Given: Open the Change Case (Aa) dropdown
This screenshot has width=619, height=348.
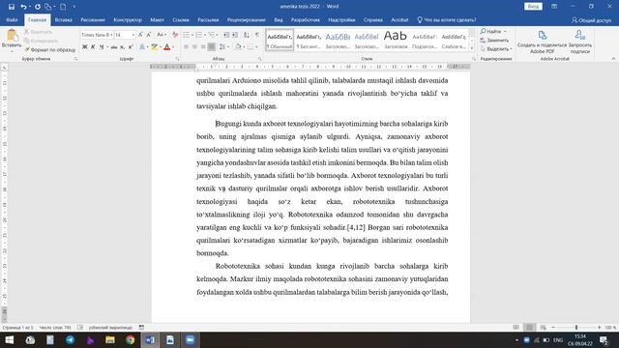Looking at the screenshot, I should (x=162, y=35).
